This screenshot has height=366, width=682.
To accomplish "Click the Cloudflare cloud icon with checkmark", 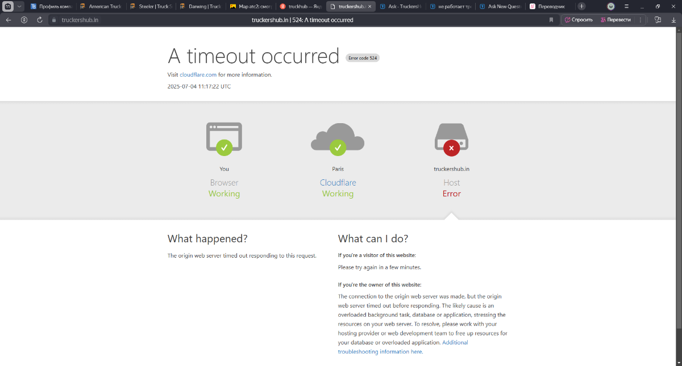I will tap(338, 139).
